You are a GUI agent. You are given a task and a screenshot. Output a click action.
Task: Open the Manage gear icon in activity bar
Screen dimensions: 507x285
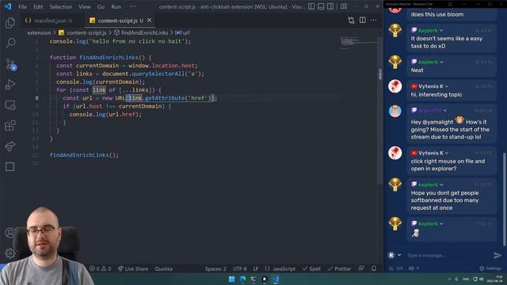[x=10, y=253]
